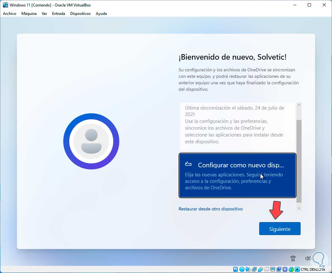Click the USB devices status icon

tap(260, 269)
